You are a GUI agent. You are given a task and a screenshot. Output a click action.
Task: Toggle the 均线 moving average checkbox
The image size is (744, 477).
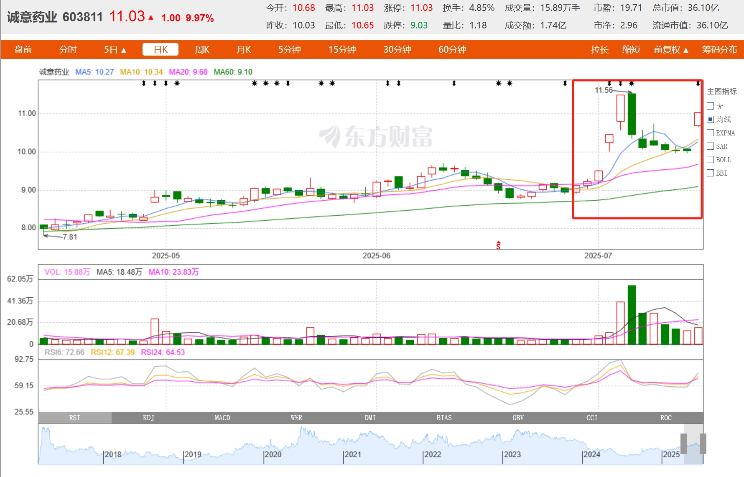710,120
